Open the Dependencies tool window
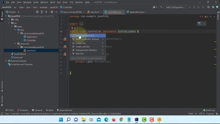 pyautogui.click(x=65, y=110)
